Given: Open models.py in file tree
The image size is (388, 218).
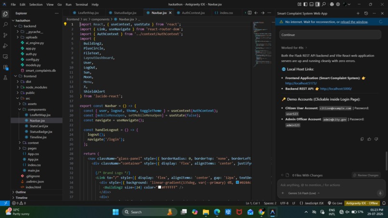Looking at the screenshot, I should [x=33, y=65].
